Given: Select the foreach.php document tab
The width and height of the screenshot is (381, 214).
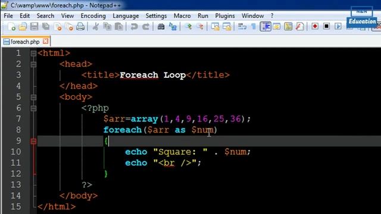Looking at the screenshot, I should (25, 42).
